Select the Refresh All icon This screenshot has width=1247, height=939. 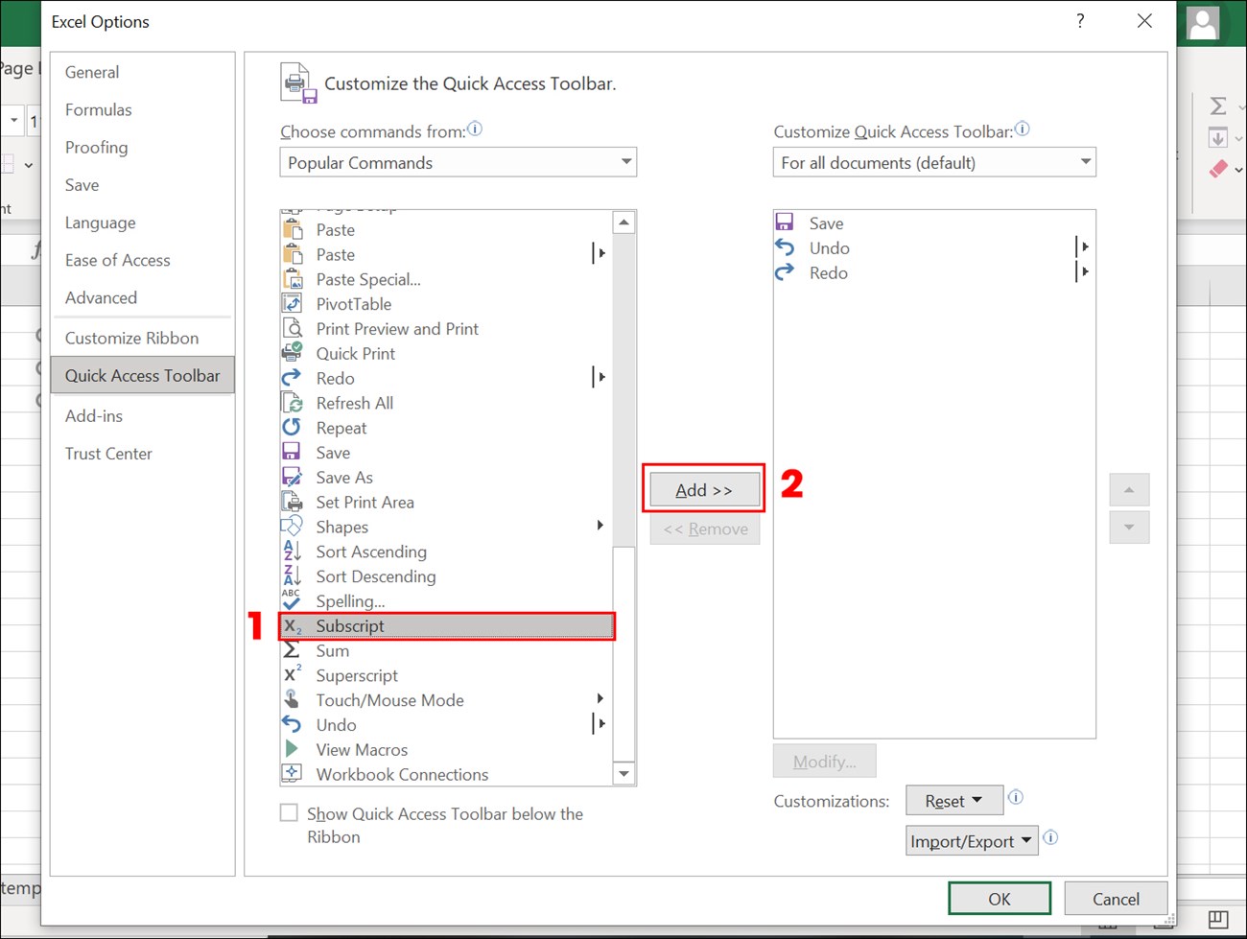293,403
